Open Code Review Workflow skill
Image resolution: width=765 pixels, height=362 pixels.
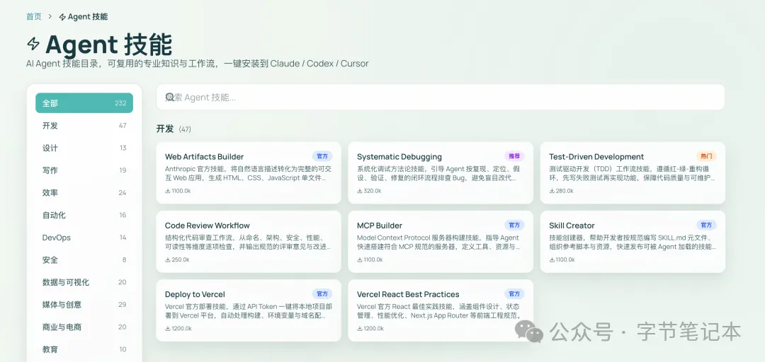point(249,242)
